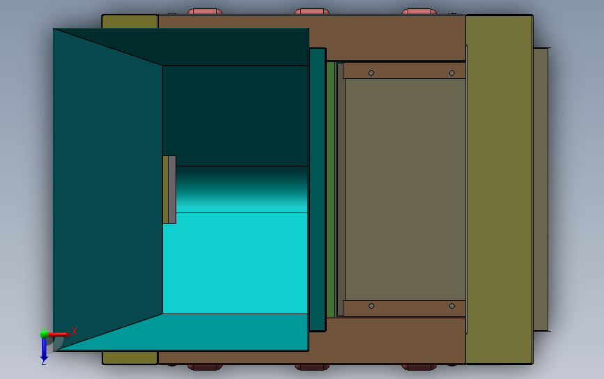Select the left red bracket on the top edge
Image resolution: width=604 pixels, height=379 pixels.
tap(205, 12)
